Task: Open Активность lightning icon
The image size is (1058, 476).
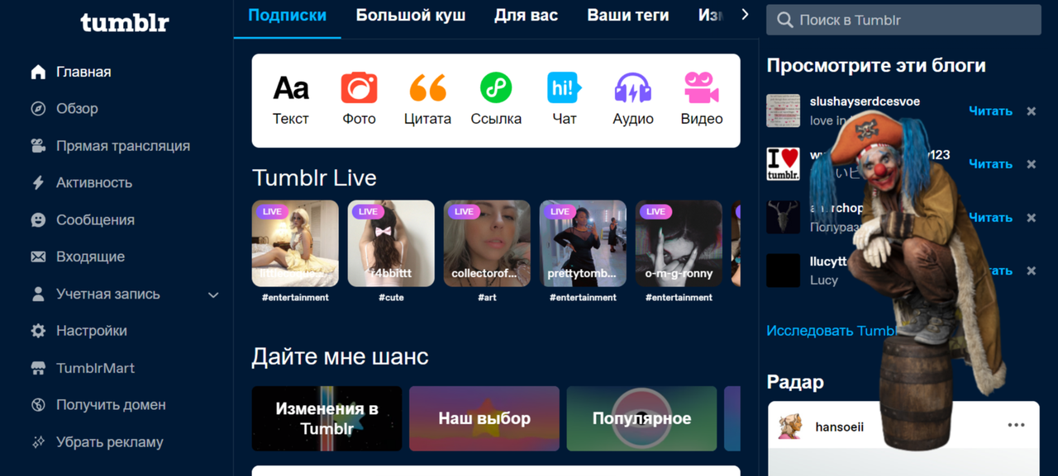Action: click(38, 183)
